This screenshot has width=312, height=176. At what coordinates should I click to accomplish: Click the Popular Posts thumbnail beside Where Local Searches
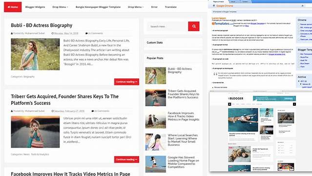(x=156, y=142)
